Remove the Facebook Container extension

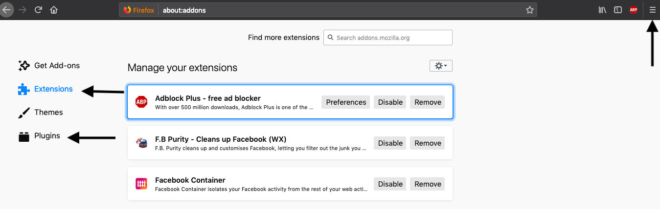428,184
